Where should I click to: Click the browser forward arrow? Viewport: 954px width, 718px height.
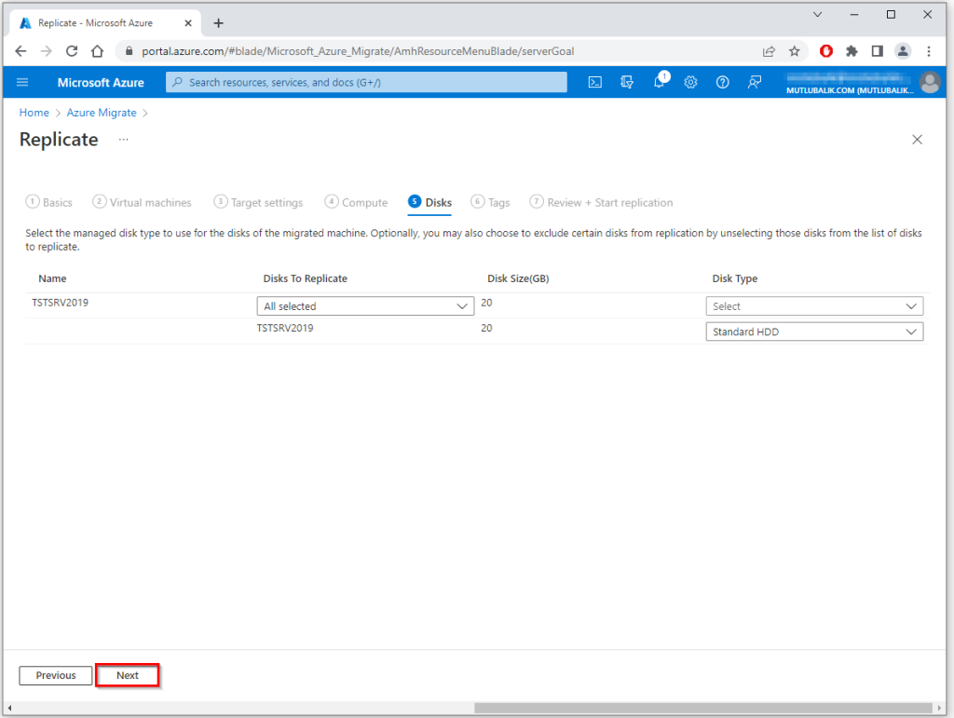point(47,51)
